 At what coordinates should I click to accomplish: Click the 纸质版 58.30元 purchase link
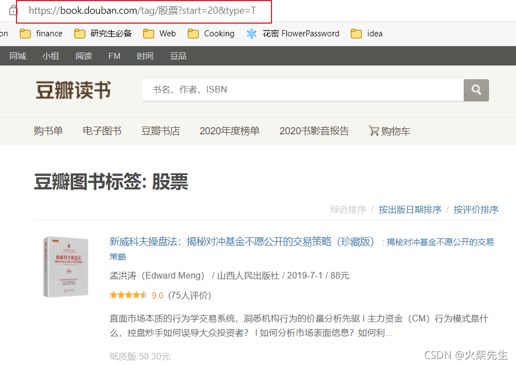tap(140, 356)
